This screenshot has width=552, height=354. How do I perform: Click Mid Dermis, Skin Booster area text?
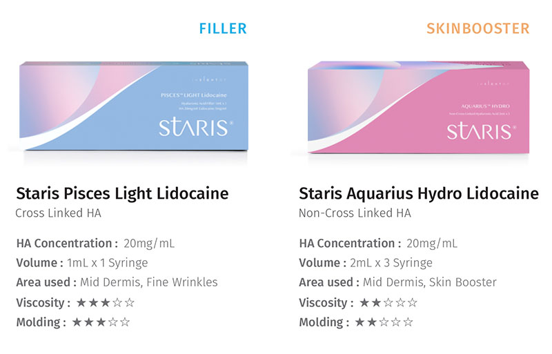click(x=430, y=282)
